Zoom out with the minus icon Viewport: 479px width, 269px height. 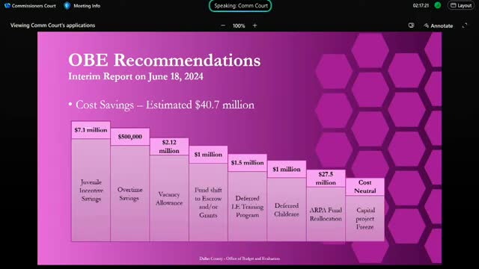pos(223,25)
